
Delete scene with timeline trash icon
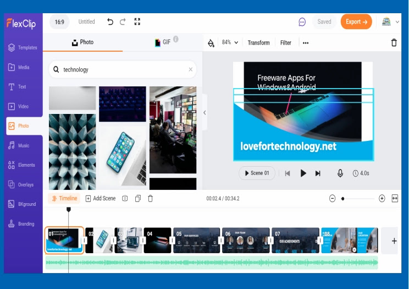[150, 199]
